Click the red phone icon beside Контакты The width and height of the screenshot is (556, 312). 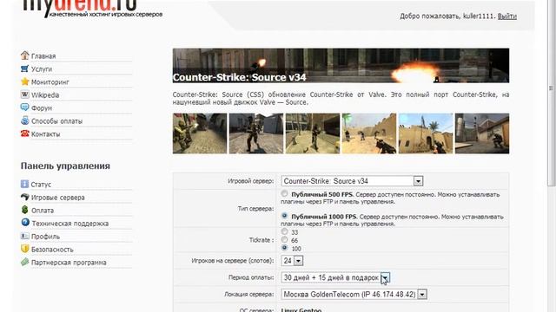[24, 133]
